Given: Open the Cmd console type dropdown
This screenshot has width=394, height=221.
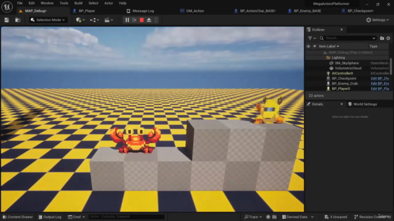Looking at the screenshot, I should 76,217.
